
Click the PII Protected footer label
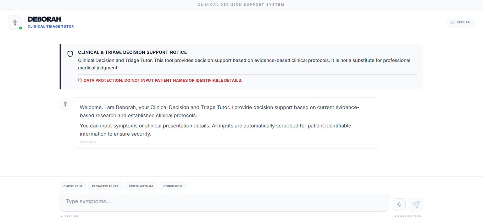pos(407,216)
